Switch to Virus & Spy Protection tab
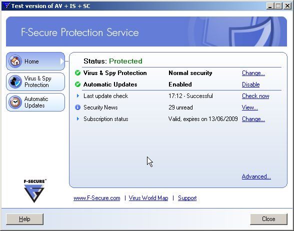The width and height of the screenshot is (294, 231). (x=35, y=82)
